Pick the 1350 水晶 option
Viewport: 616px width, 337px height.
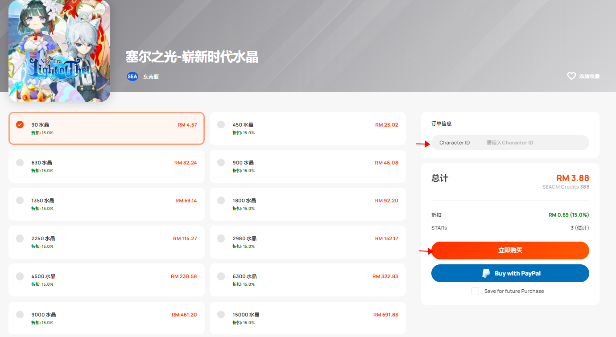[107, 204]
